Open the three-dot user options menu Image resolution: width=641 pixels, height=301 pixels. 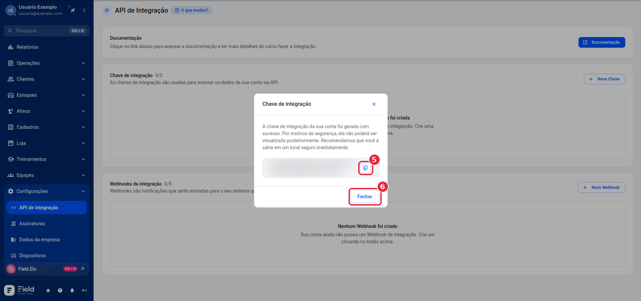pyautogui.click(x=84, y=10)
